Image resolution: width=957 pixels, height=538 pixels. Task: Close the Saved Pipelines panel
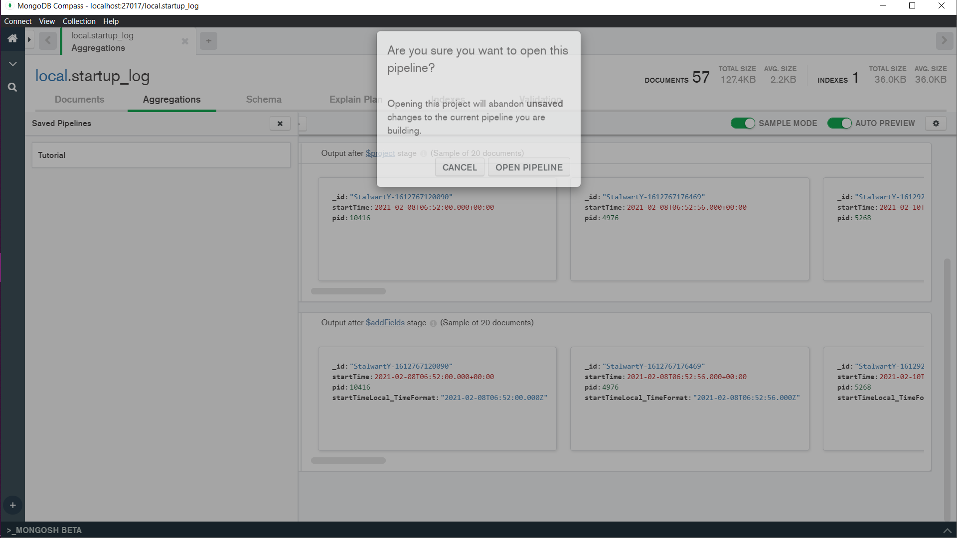click(x=280, y=124)
